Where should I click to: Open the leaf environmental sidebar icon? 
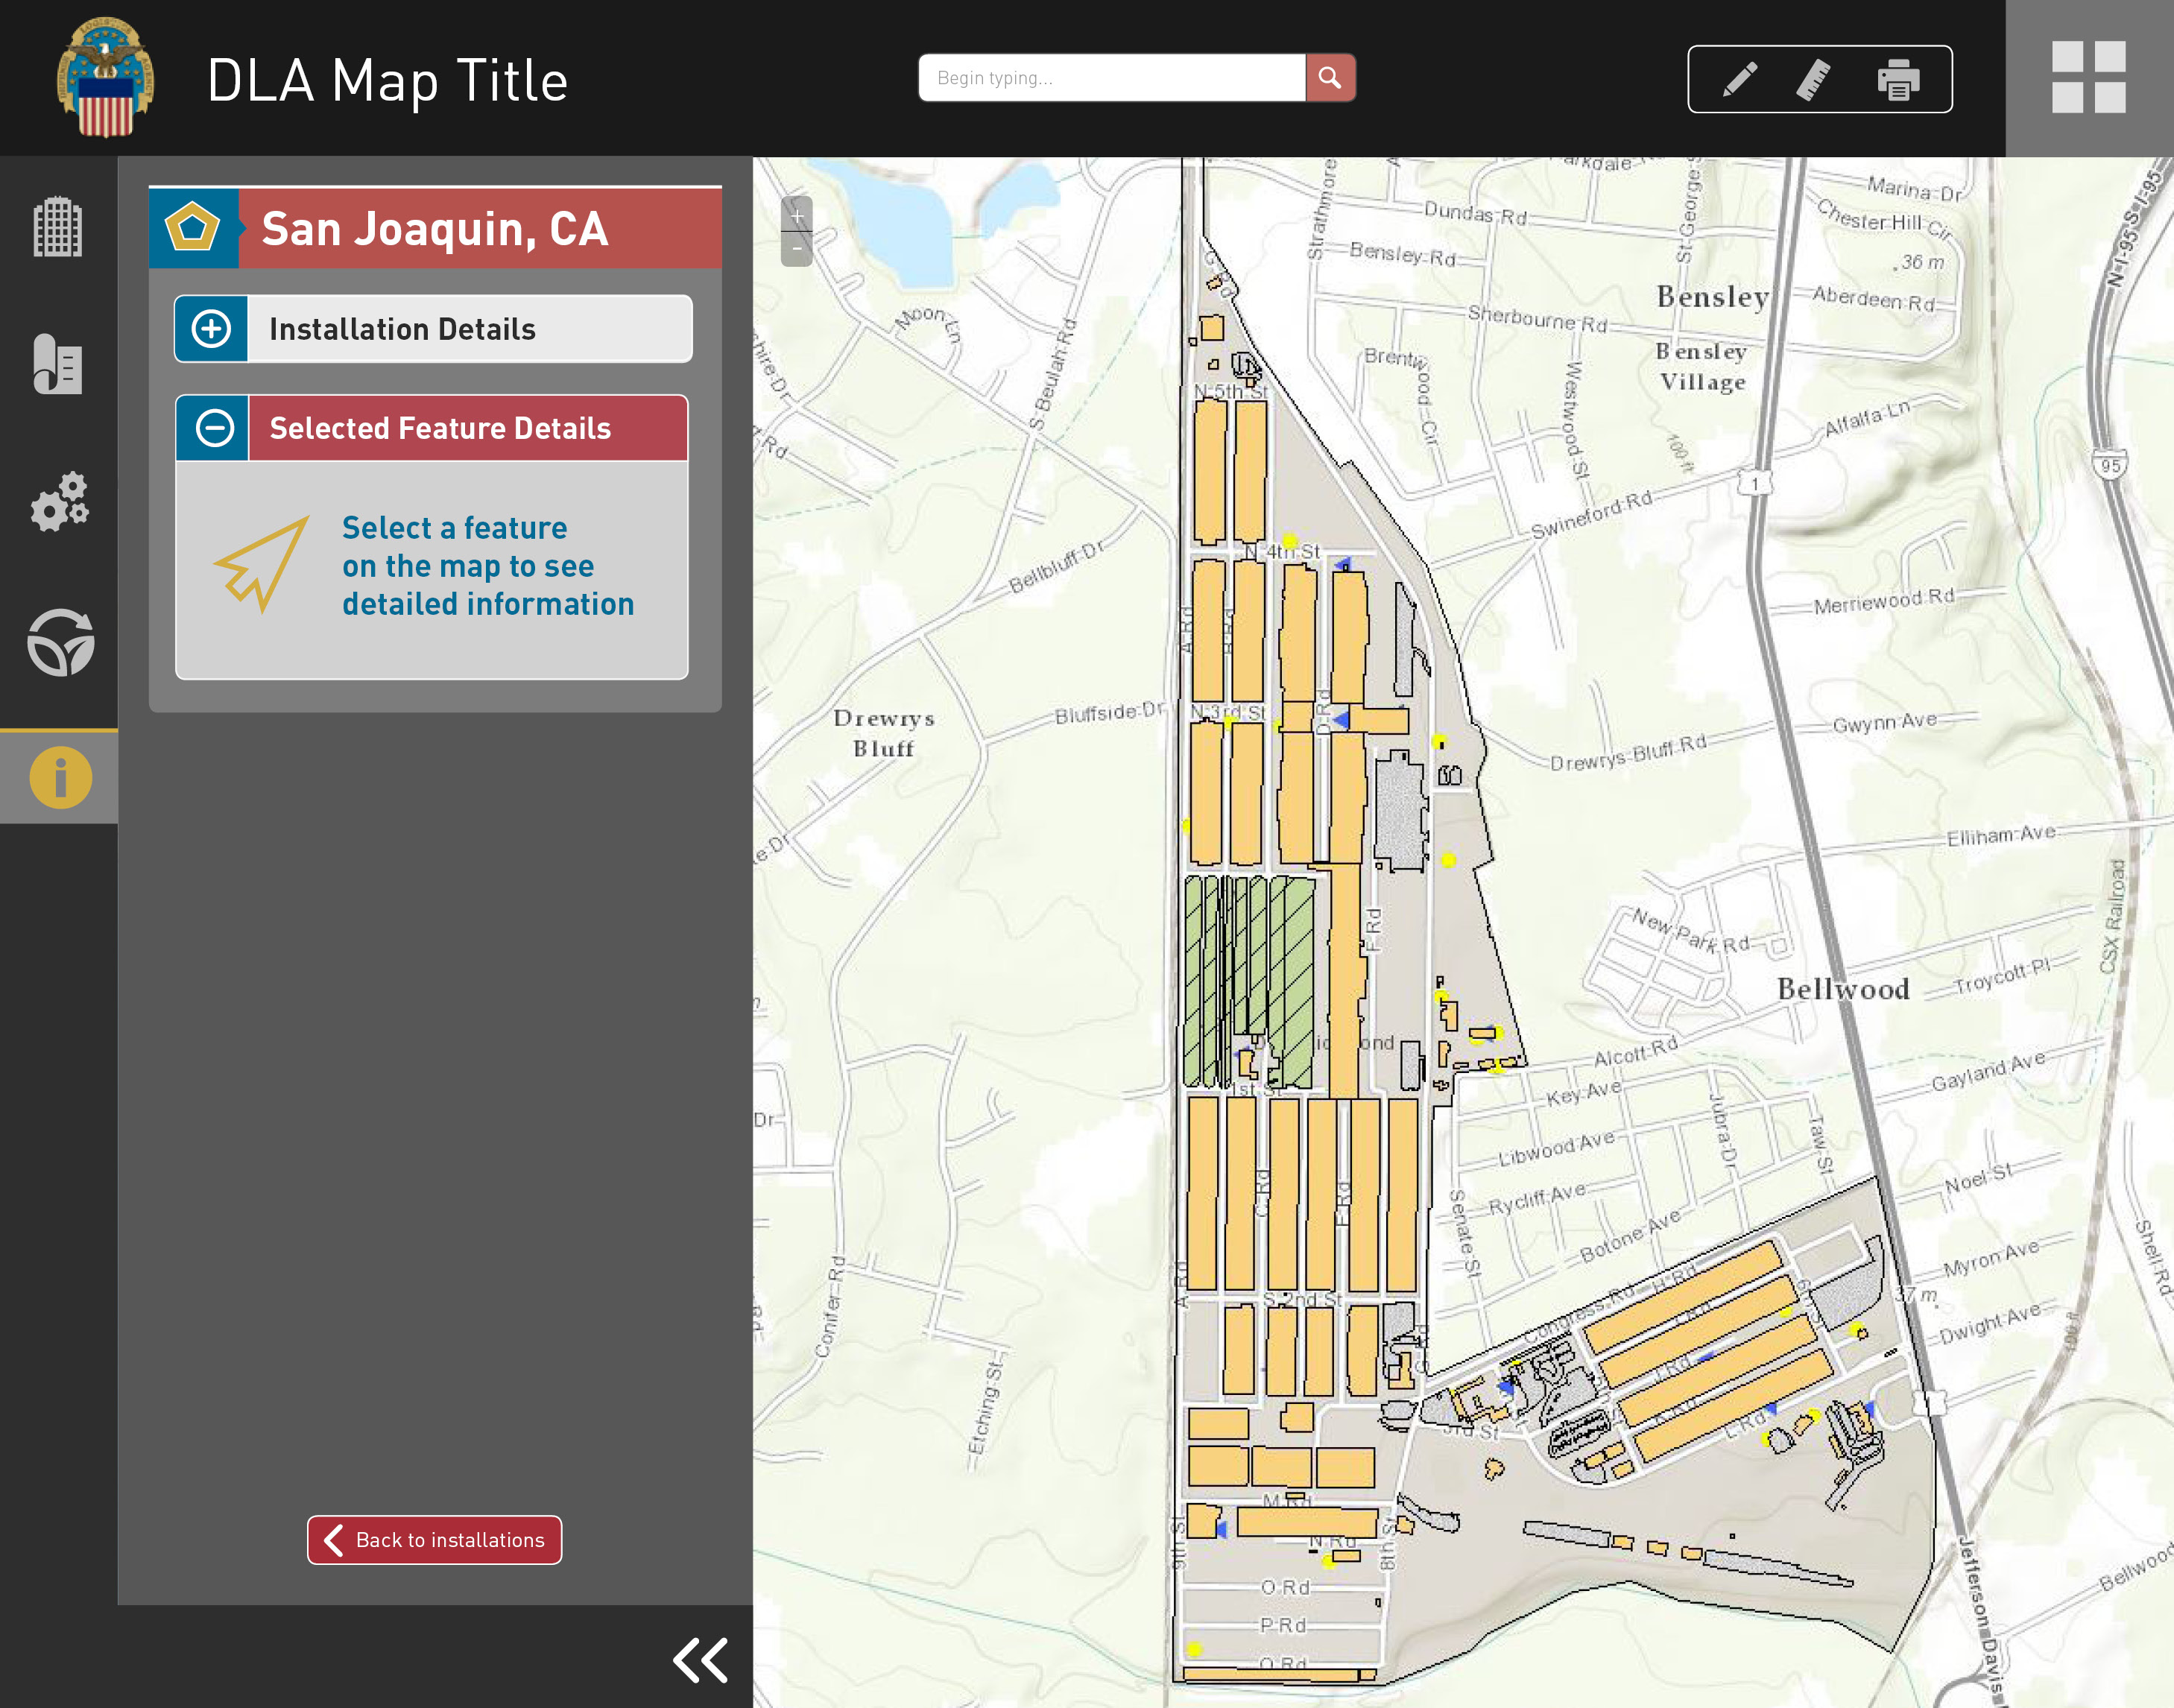60,642
